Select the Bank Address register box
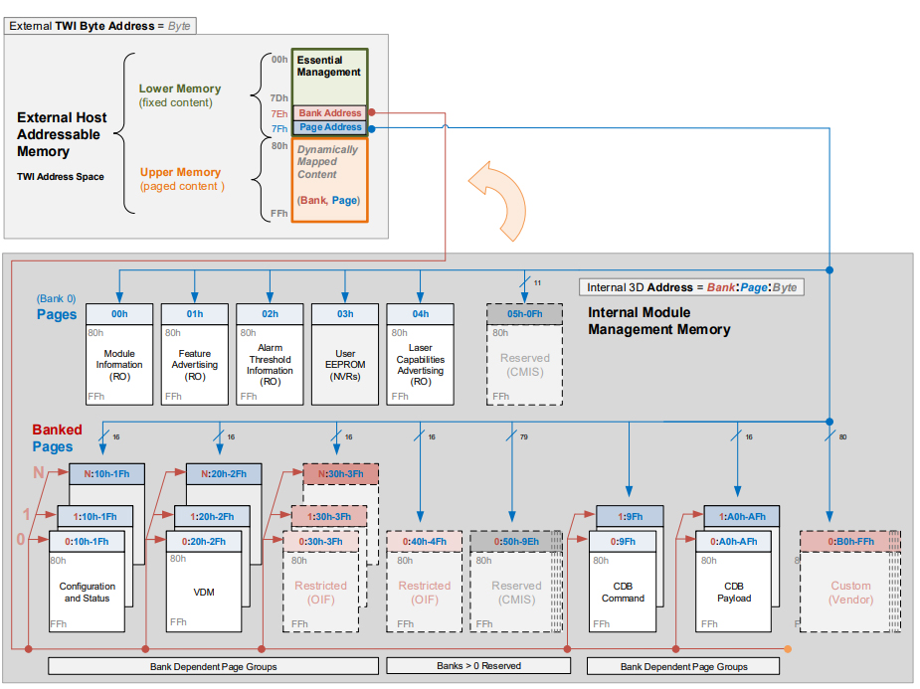Viewport: 920px width, 689px height. pos(329,113)
